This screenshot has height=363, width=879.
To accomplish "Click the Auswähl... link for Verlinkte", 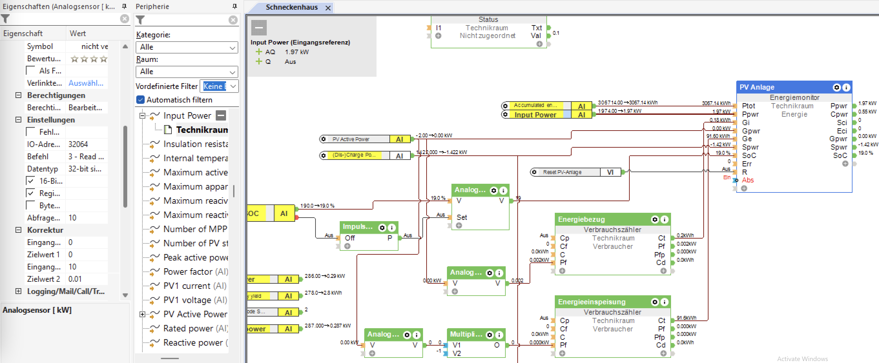I will (x=86, y=83).
